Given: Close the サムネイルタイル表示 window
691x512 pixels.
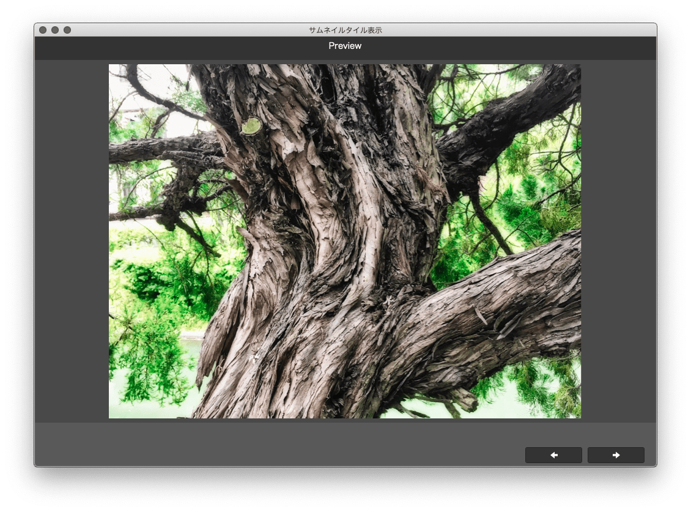Looking at the screenshot, I should point(43,30).
